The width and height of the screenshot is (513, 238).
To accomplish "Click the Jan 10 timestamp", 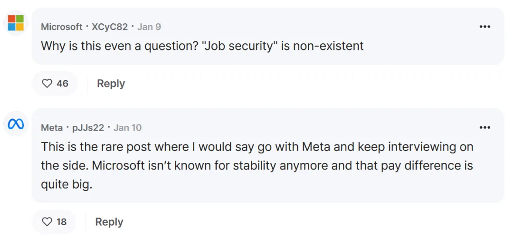I will point(128,128).
